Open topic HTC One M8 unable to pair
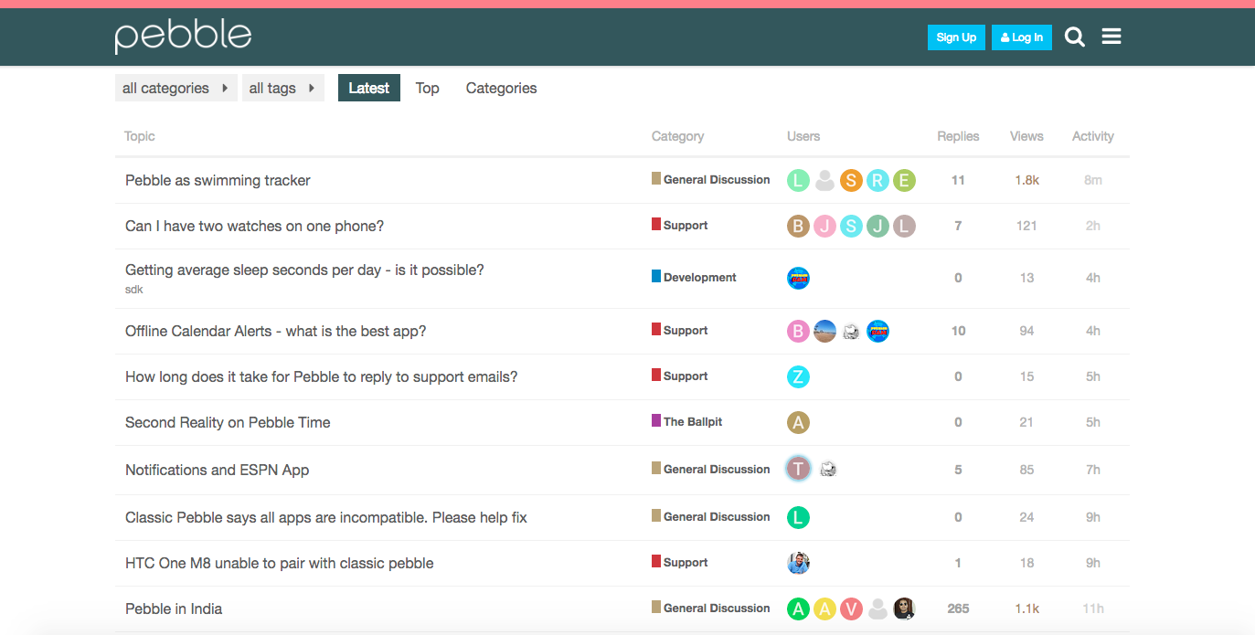 pos(280,563)
